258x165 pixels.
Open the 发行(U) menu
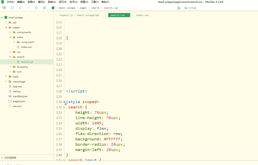[x=73, y=2]
